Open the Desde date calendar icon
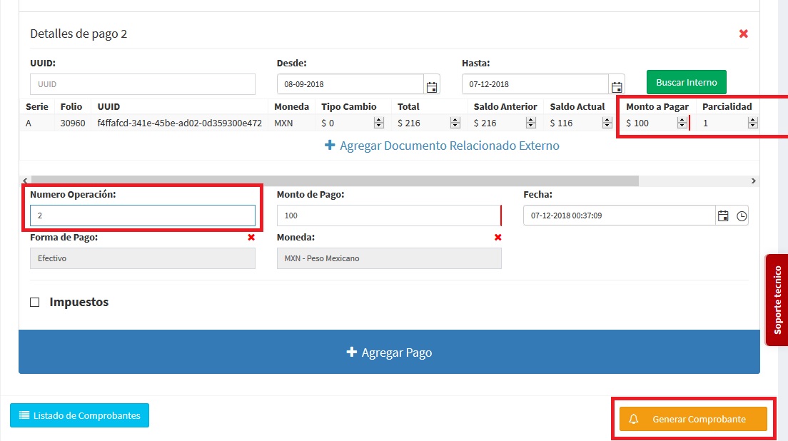This screenshot has width=788, height=441. tap(431, 85)
